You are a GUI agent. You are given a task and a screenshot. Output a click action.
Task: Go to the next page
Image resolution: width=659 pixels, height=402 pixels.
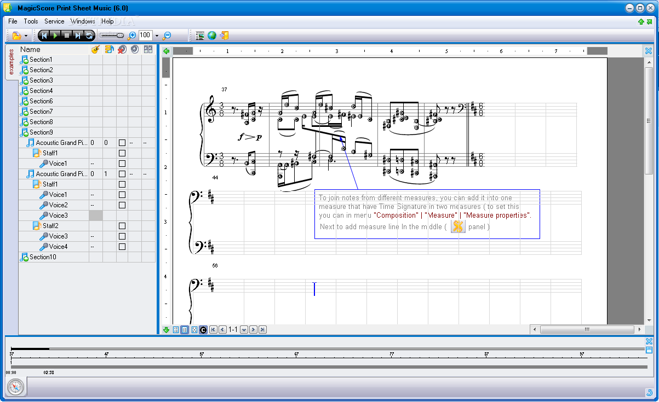[253, 330]
